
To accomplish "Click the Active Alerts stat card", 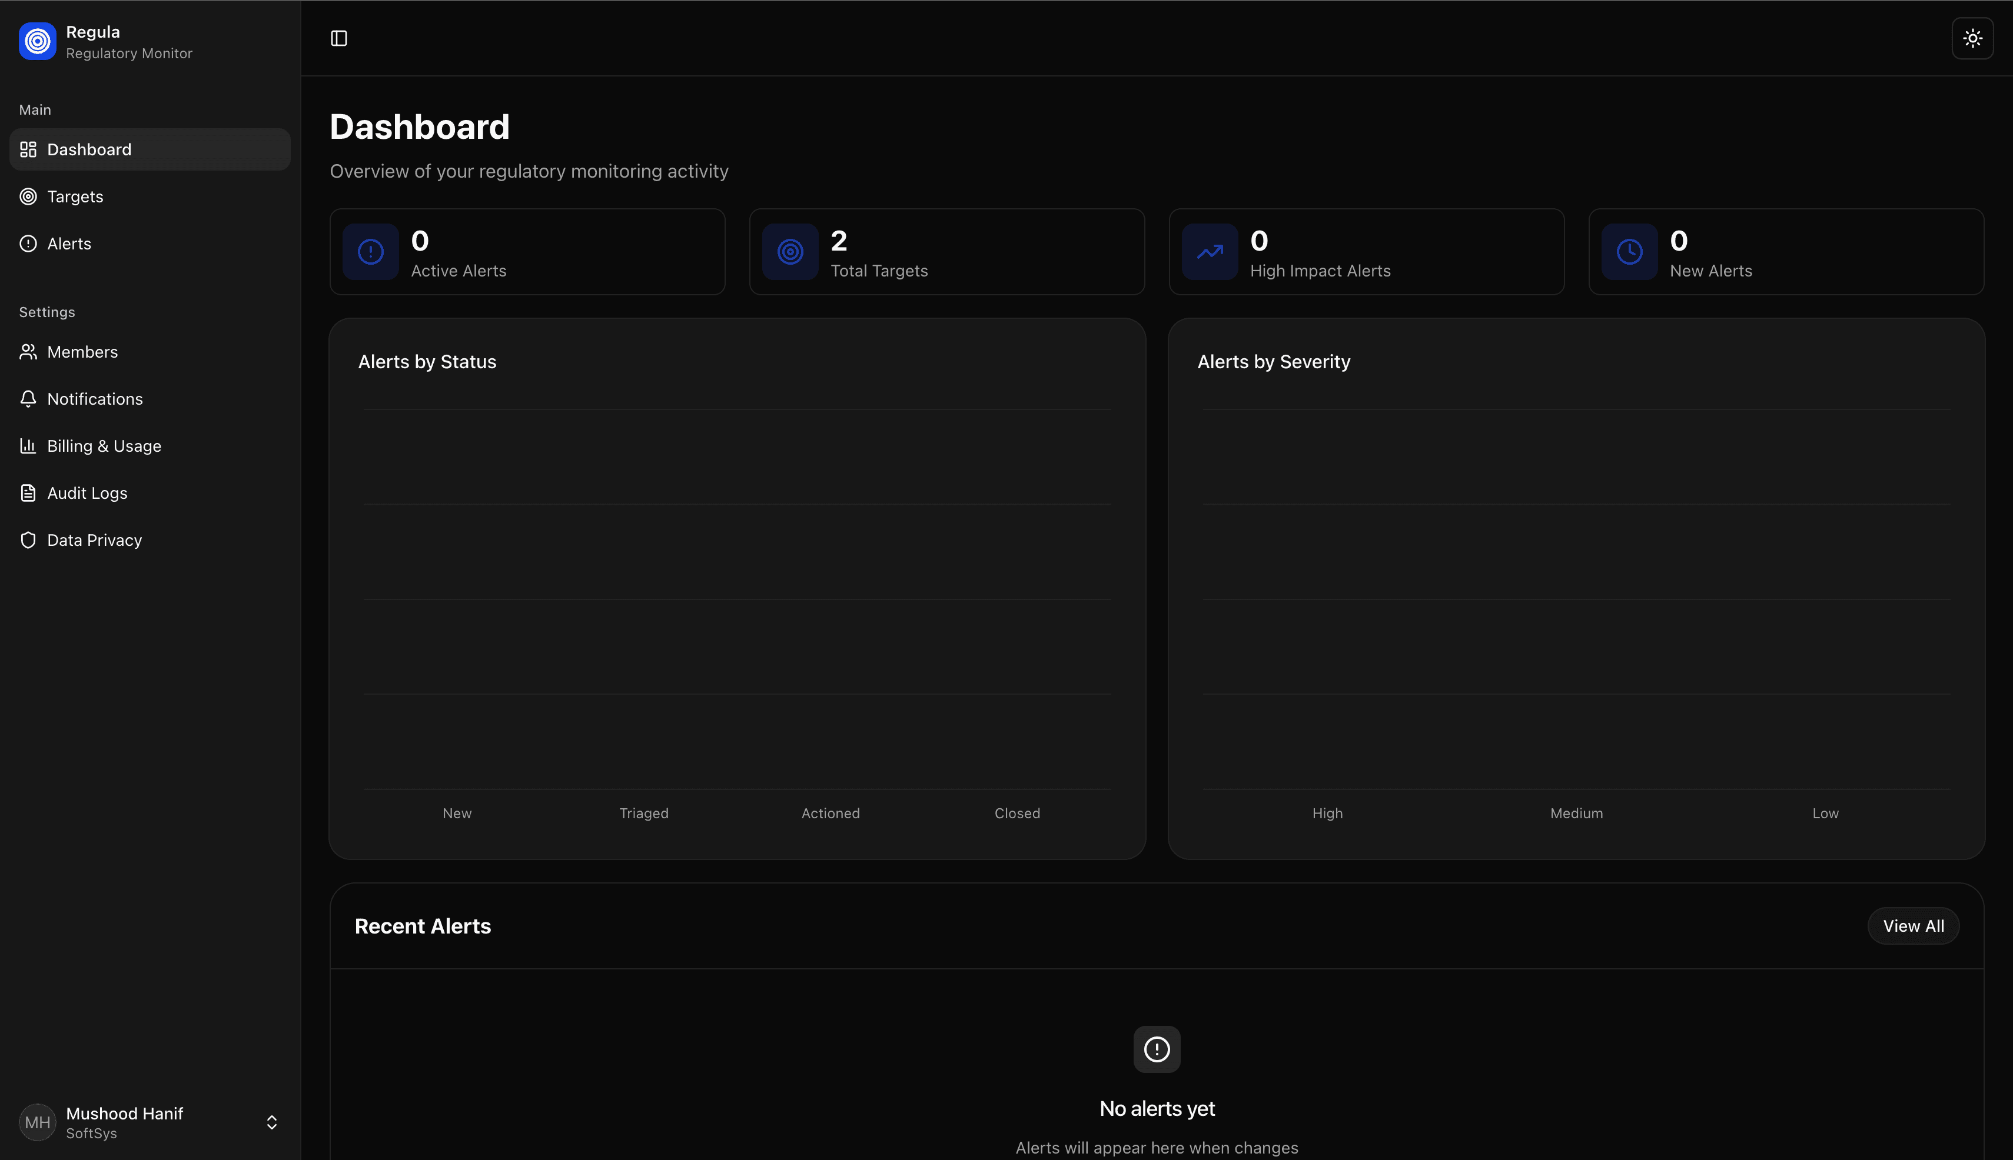I will (x=527, y=252).
